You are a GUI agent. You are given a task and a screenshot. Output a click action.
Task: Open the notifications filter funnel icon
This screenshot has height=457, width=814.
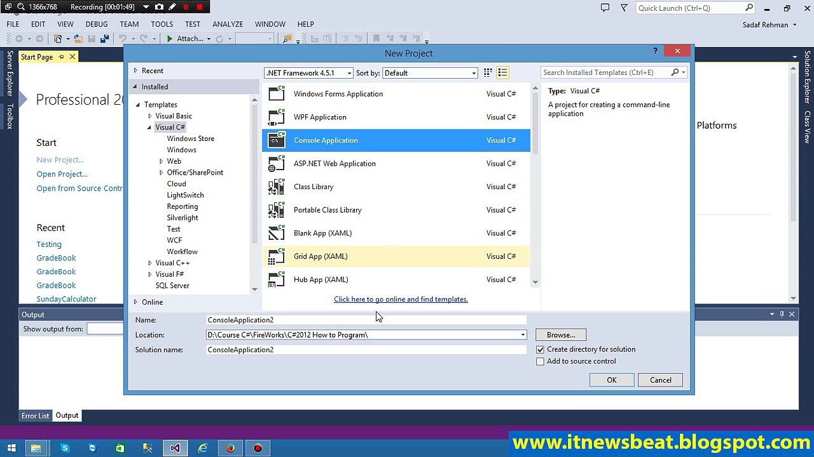pyautogui.click(x=624, y=8)
